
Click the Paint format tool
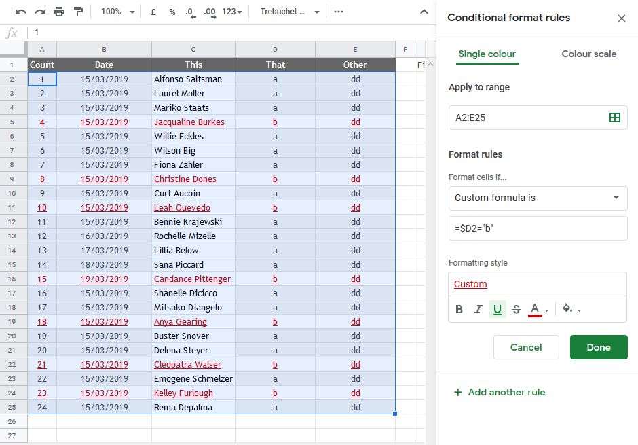tap(78, 11)
